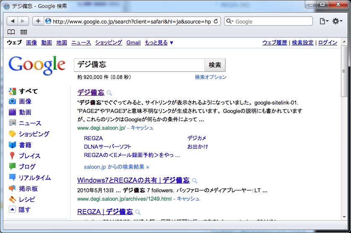Viewport: 351px width, 233px height.
Task: Open ショッピング in the top navigation
Action: click(x=109, y=42)
